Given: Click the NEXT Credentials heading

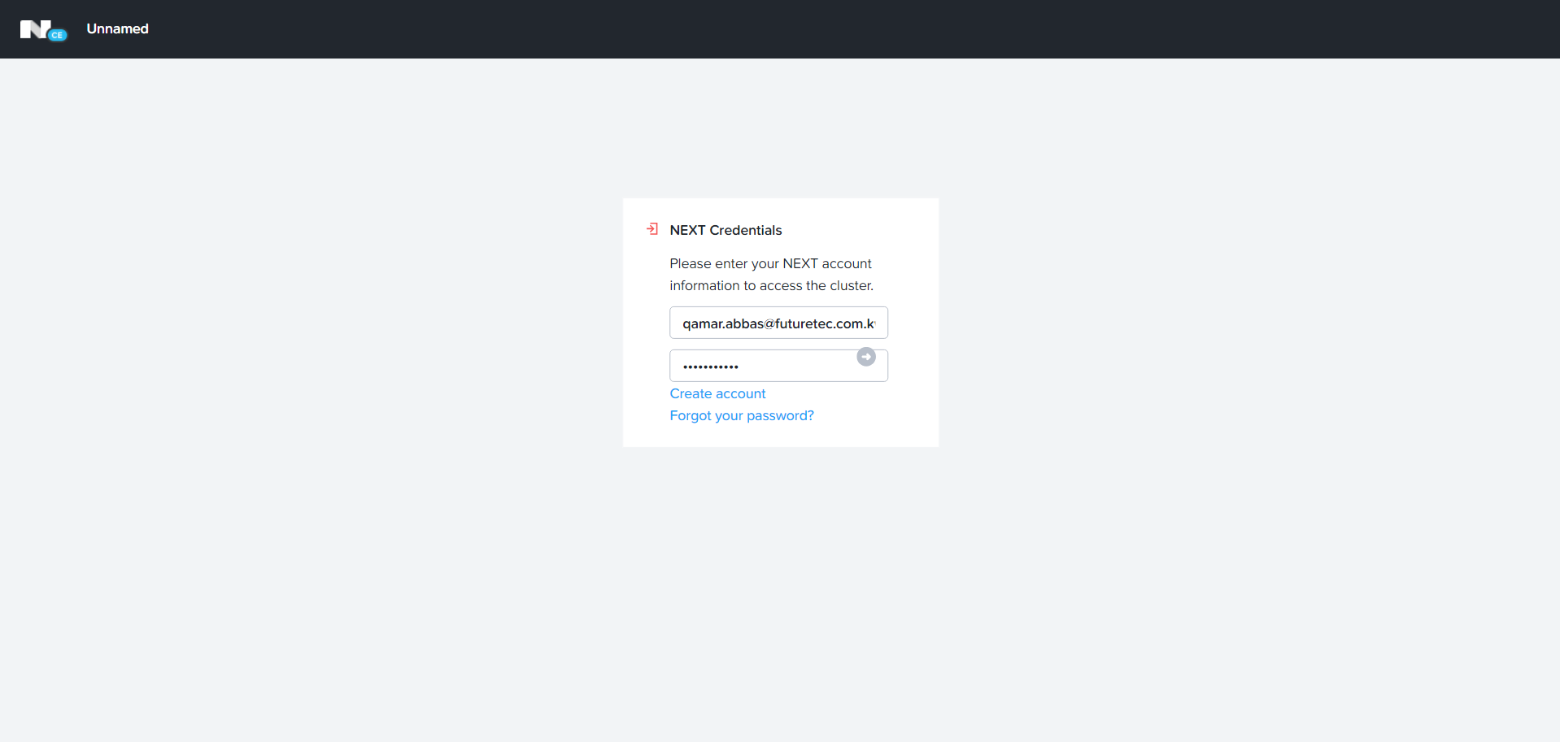Looking at the screenshot, I should [x=726, y=230].
